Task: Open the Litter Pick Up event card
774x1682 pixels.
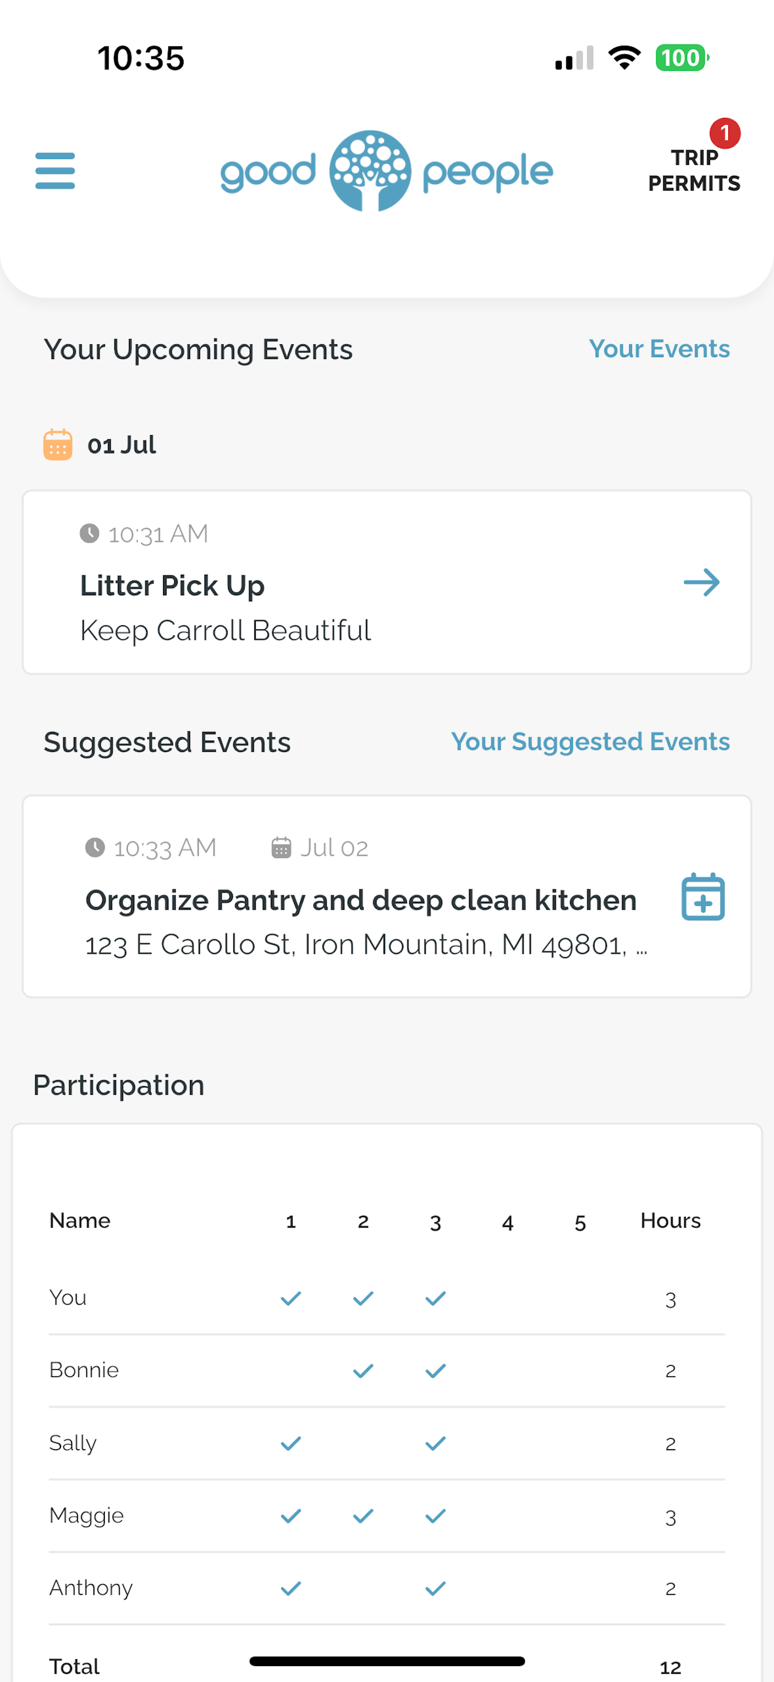Action: (x=387, y=582)
